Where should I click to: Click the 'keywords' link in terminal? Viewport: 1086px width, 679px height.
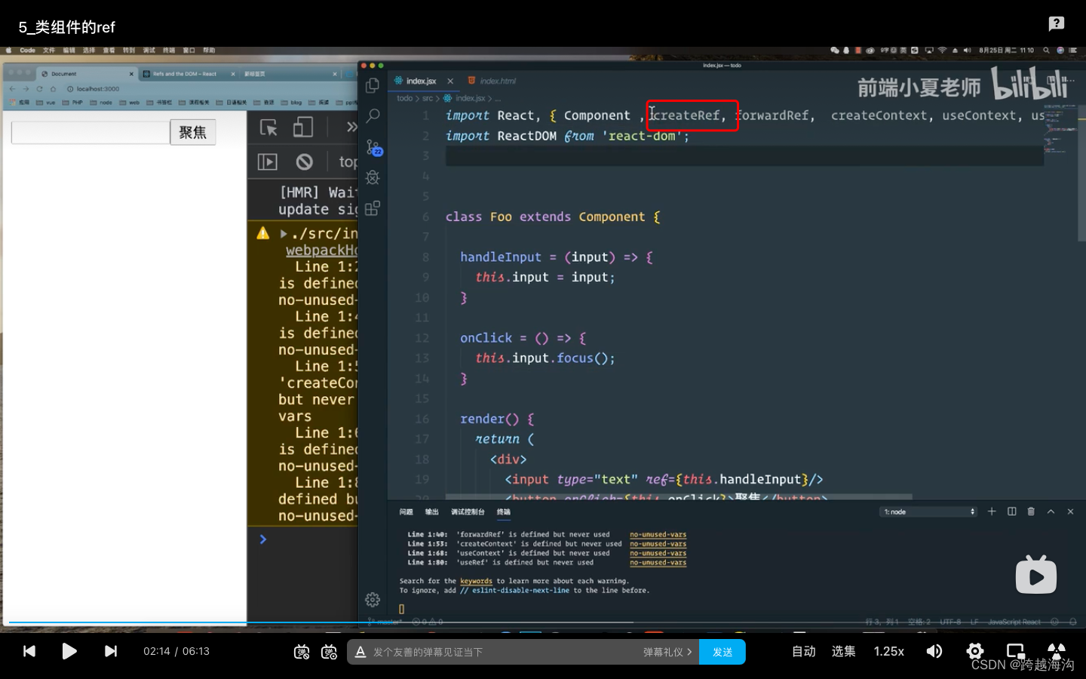476,581
